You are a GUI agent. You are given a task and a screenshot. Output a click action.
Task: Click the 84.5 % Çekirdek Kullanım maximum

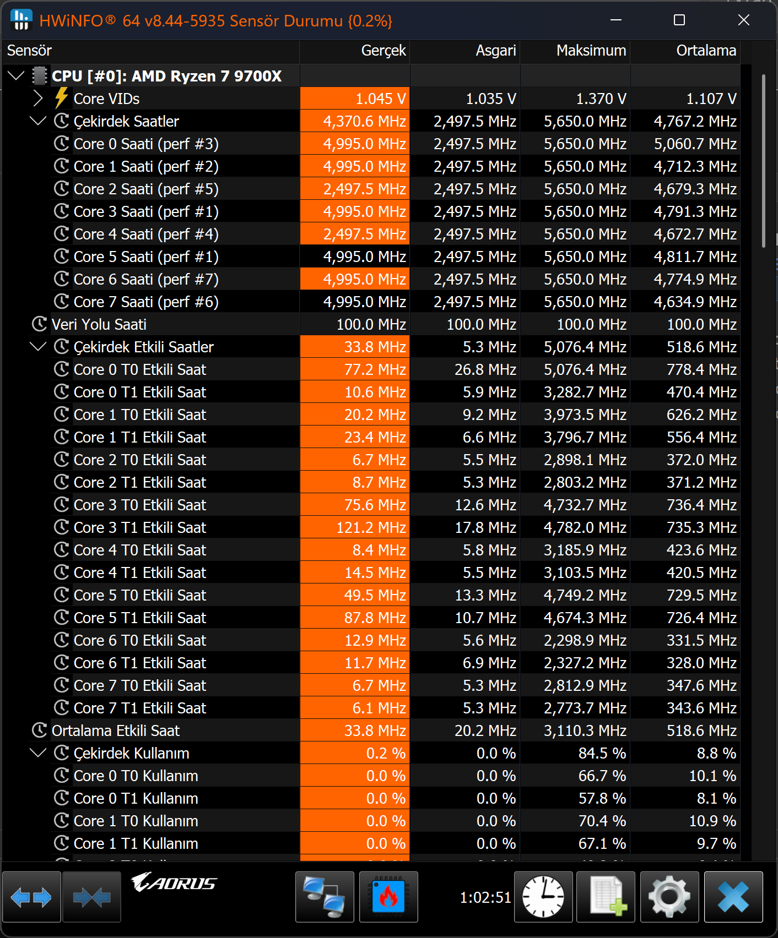point(576,753)
